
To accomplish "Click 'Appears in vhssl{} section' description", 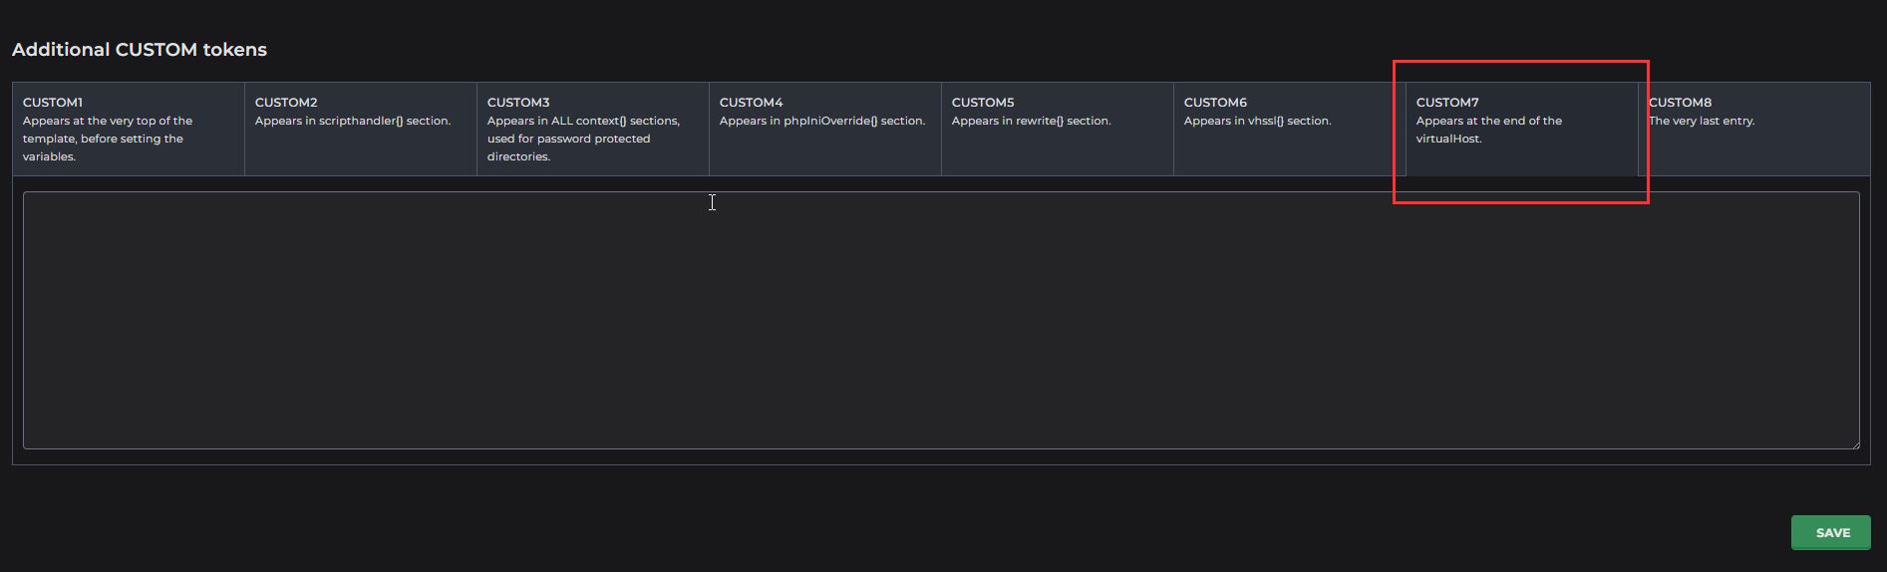I will (x=1257, y=121).
